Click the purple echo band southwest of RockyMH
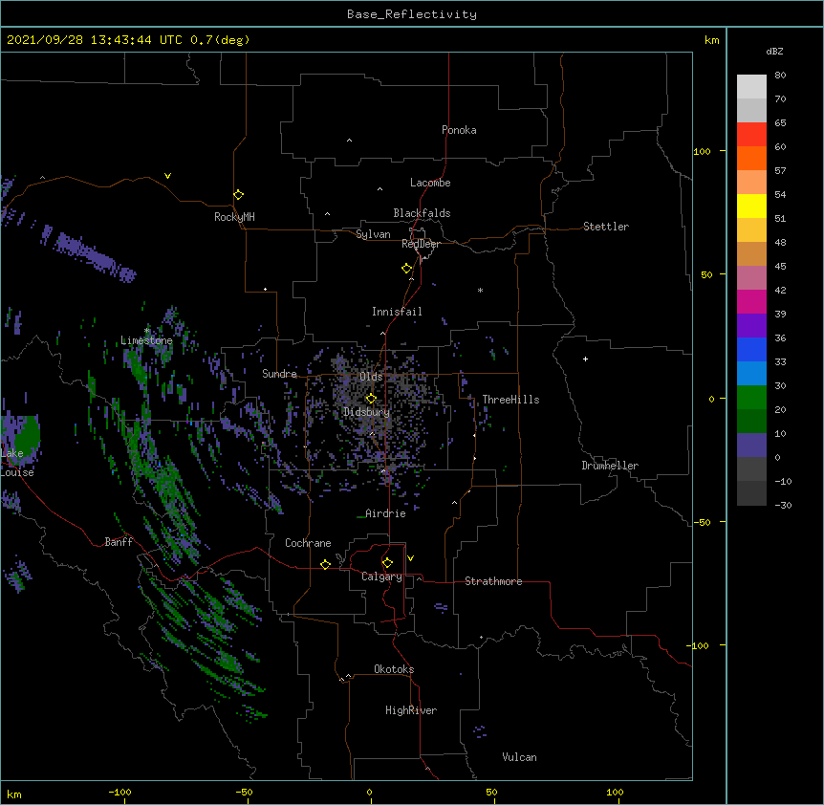Image resolution: width=824 pixels, height=805 pixels. [89, 254]
